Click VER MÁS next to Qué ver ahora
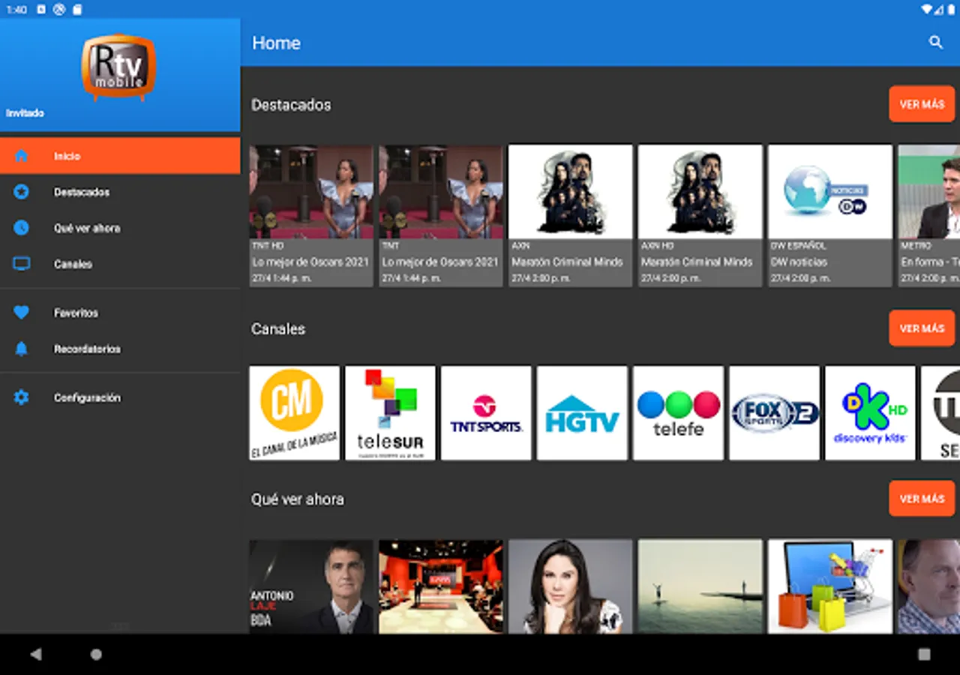Viewport: 960px width, 675px height. 922,499
